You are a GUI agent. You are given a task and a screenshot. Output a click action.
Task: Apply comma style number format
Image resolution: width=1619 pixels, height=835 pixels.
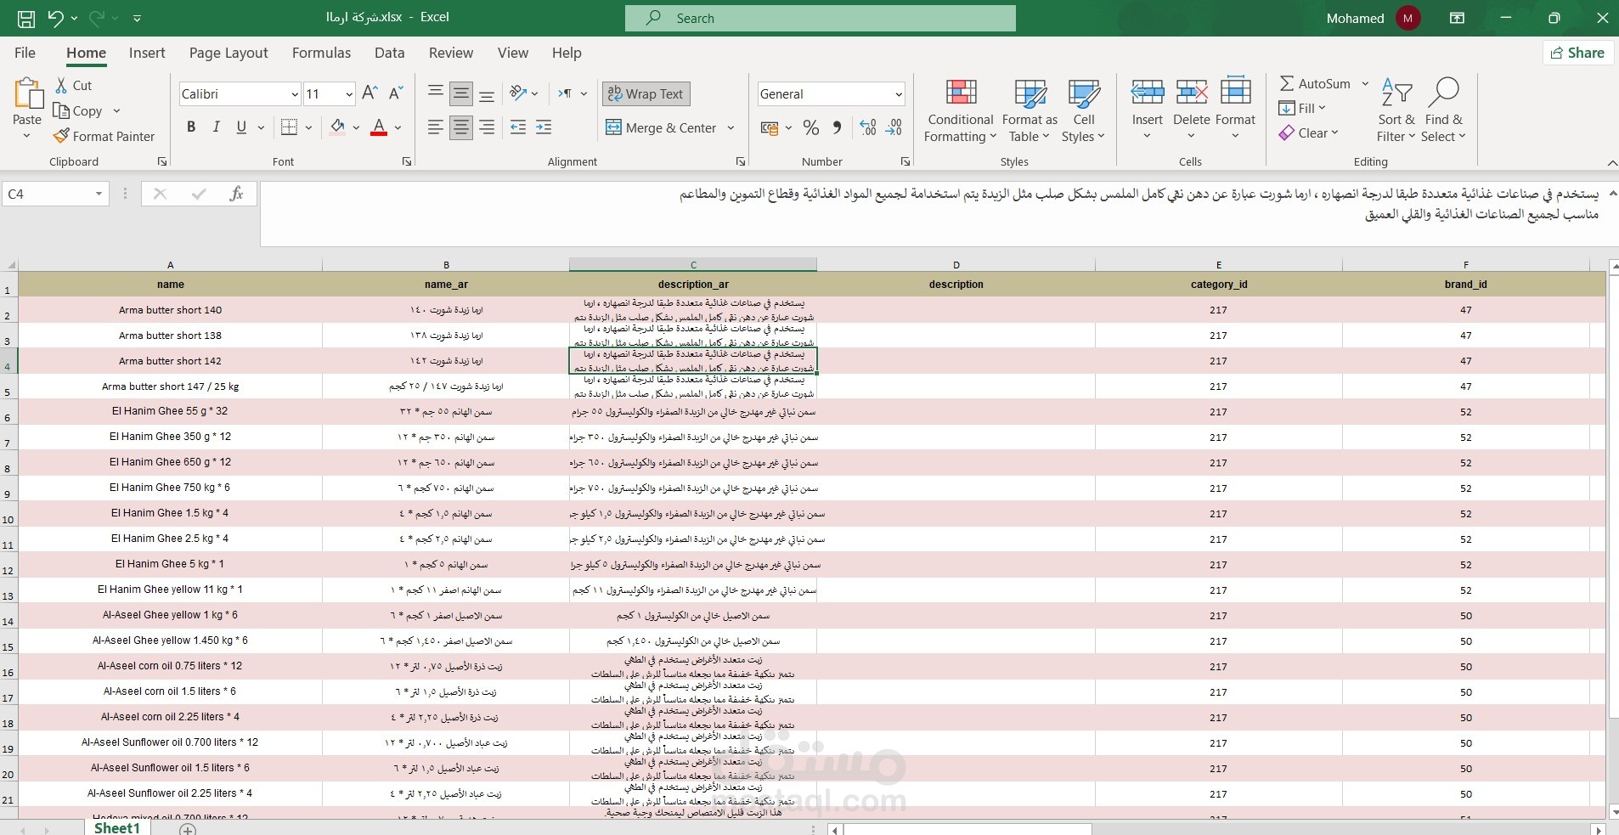(x=838, y=127)
